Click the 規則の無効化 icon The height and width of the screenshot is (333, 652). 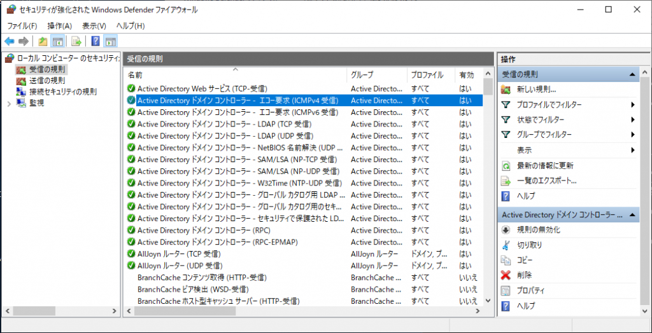[506, 229]
